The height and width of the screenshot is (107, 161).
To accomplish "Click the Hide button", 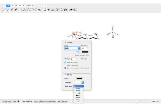I will [x=14, y=101].
